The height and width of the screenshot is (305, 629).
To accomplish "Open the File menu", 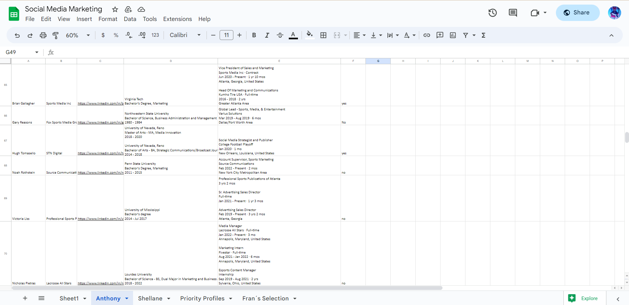I will pos(30,19).
